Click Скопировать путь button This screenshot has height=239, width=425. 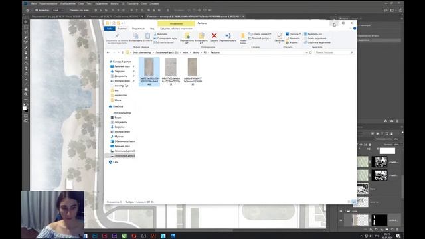click(x=165, y=39)
